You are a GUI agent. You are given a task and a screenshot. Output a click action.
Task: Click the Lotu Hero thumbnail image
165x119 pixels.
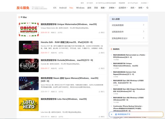click(29, 104)
